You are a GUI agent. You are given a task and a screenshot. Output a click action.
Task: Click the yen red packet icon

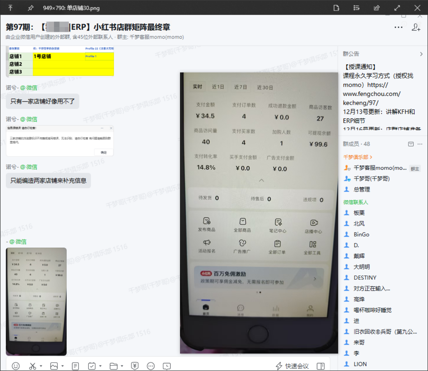[x=135, y=366]
